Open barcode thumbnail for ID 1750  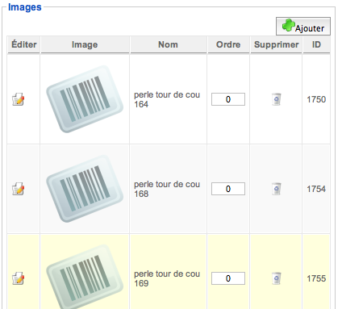(85, 99)
